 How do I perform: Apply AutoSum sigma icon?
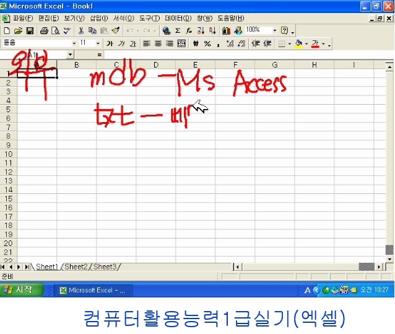[178, 31]
